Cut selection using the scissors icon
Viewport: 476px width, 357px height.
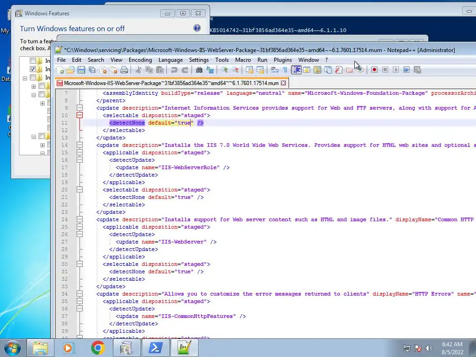(x=138, y=70)
